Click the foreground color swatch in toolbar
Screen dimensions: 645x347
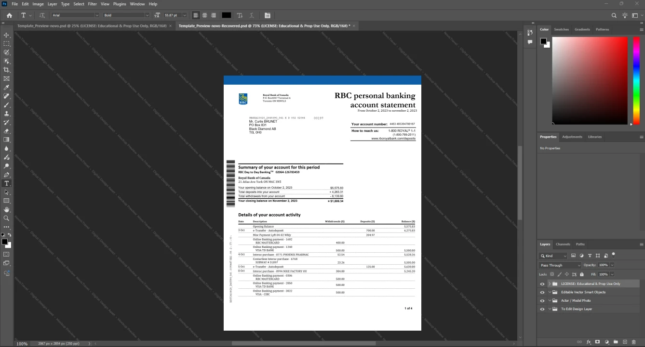4,242
